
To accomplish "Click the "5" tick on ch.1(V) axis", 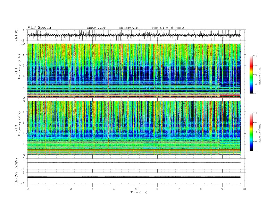I will pyautogui.click(x=24, y=30).
